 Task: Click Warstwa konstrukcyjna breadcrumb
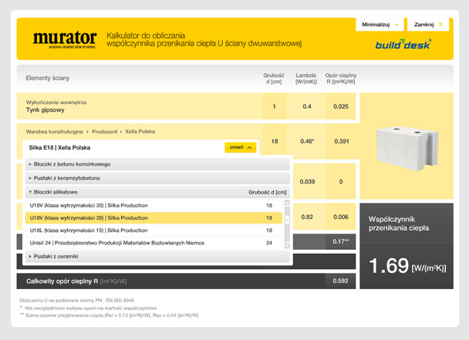click(54, 133)
